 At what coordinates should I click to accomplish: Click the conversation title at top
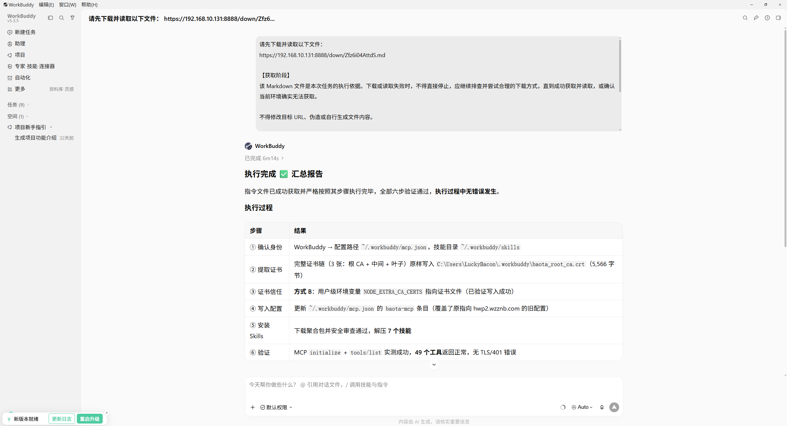tap(182, 19)
